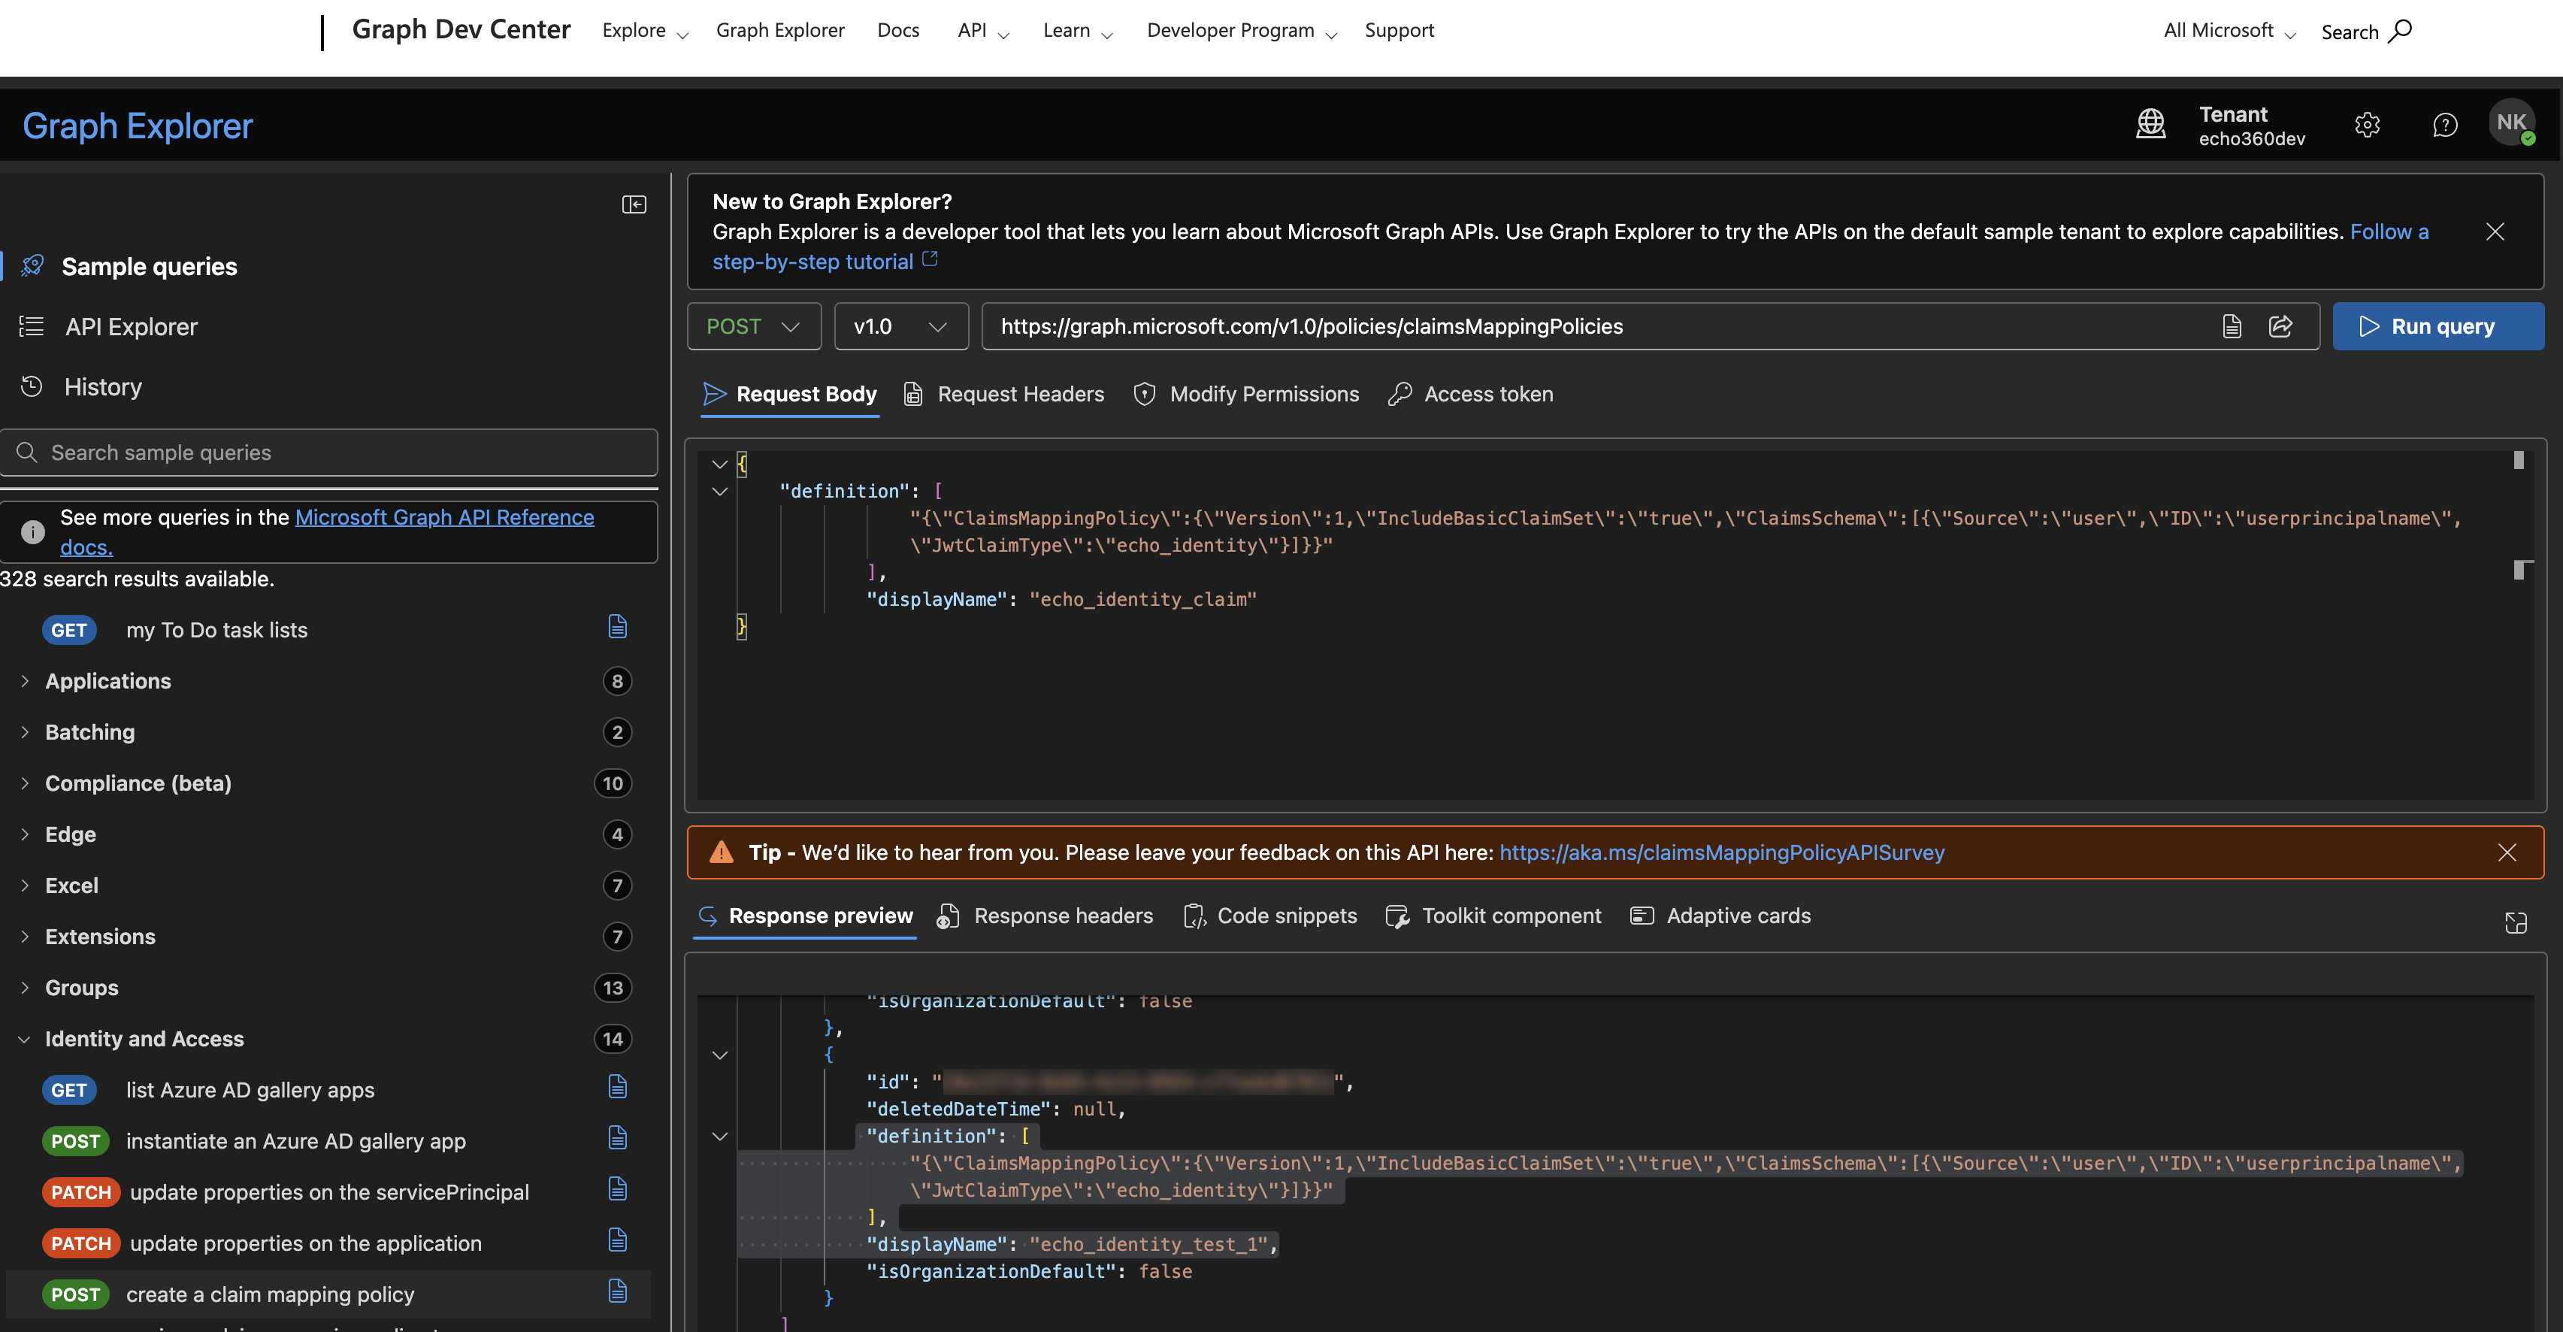Click the API Explorer list icon
Viewport: 2563px width, 1332px height.
point(32,326)
